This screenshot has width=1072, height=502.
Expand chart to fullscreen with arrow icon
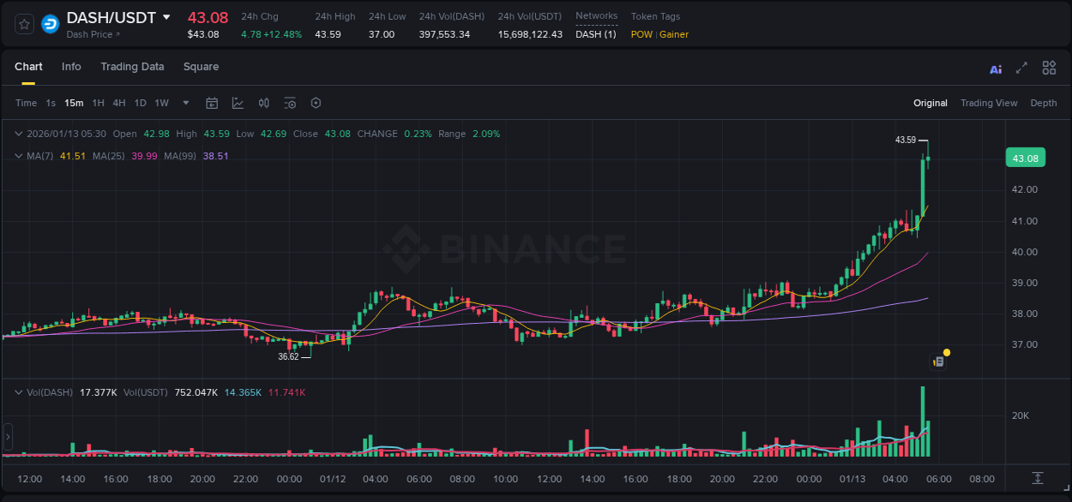coord(1021,68)
